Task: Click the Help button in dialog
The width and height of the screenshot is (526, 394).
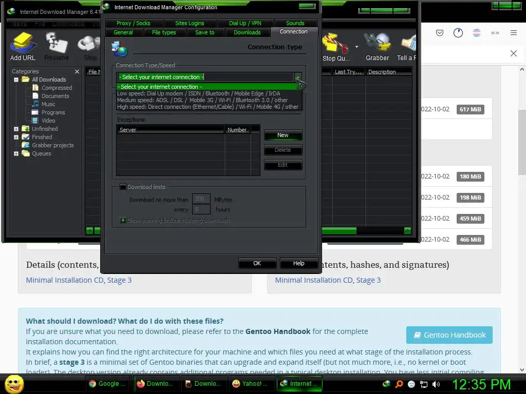Action: click(298, 263)
